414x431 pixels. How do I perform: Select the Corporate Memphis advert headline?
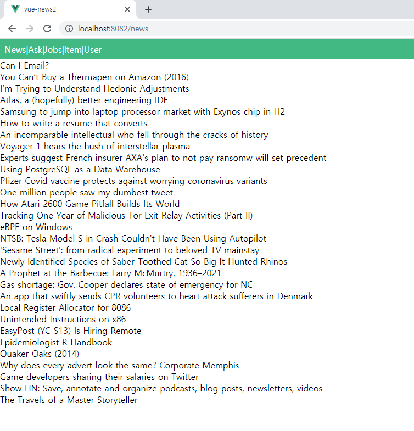click(120, 366)
